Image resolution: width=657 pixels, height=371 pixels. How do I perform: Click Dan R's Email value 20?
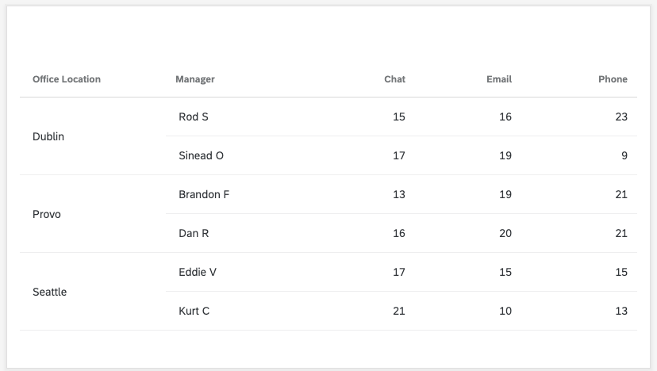tap(505, 233)
